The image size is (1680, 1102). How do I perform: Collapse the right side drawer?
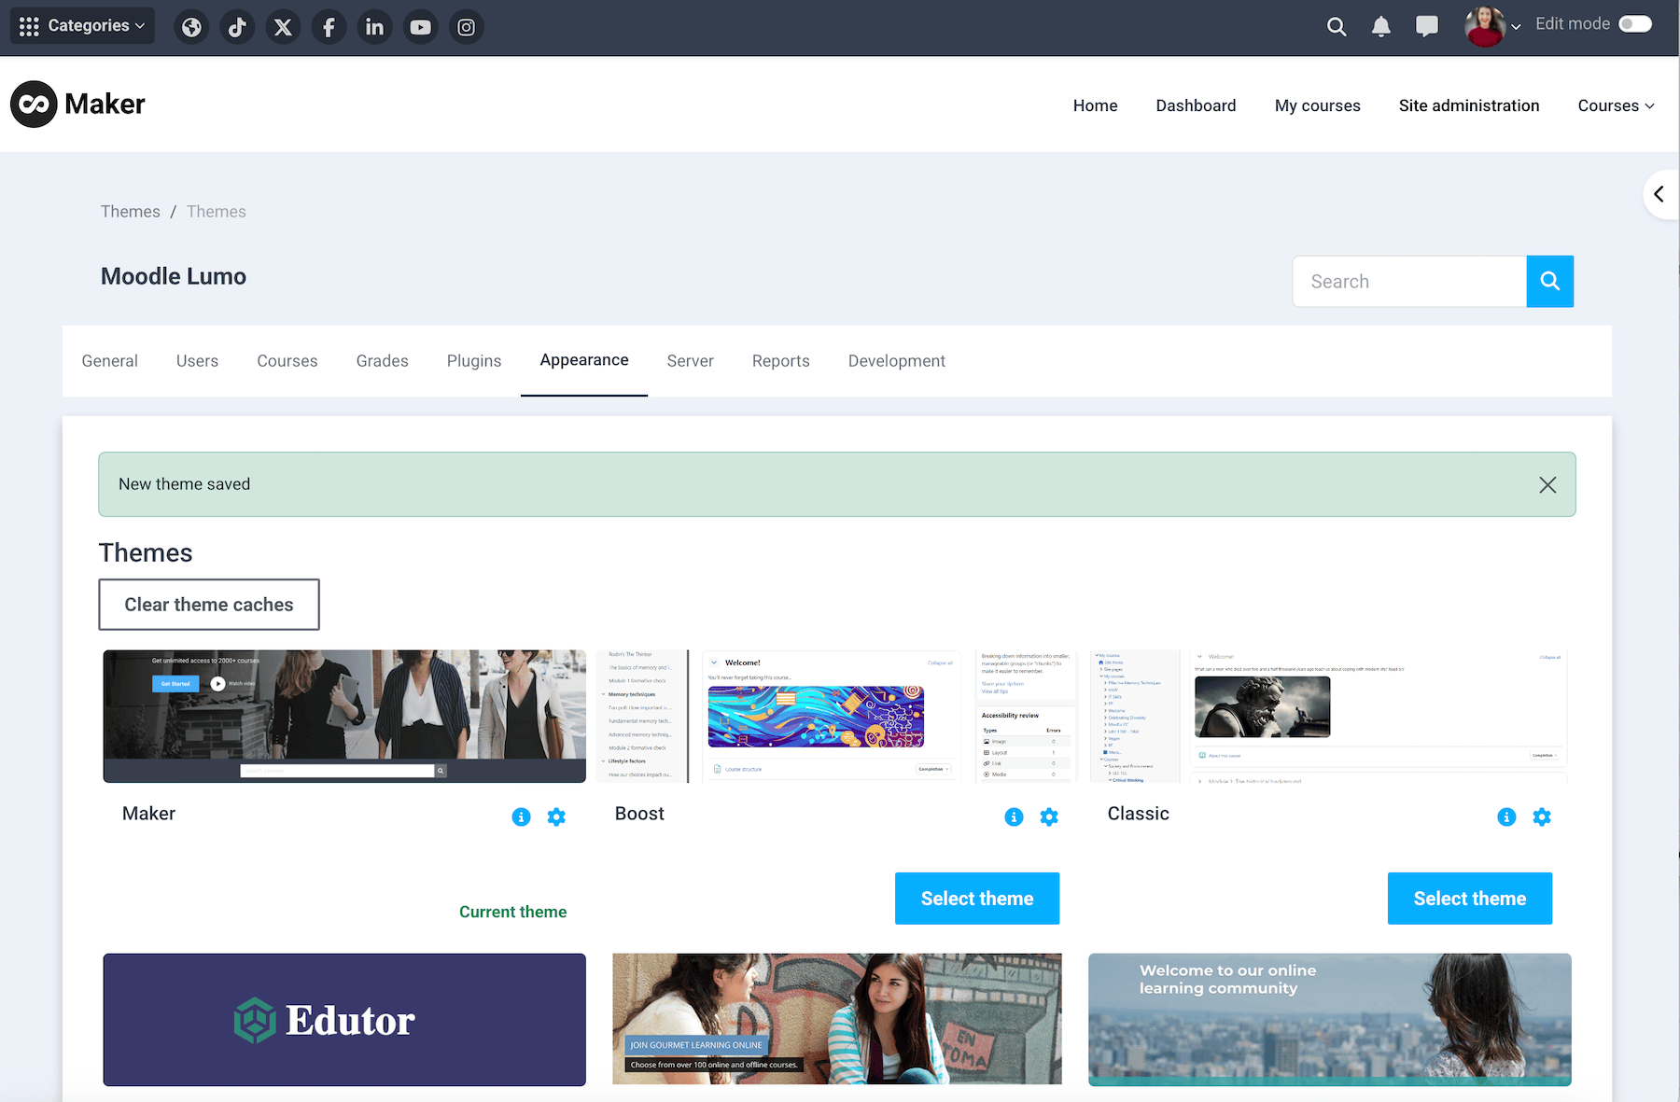(x=1660, y=194)
